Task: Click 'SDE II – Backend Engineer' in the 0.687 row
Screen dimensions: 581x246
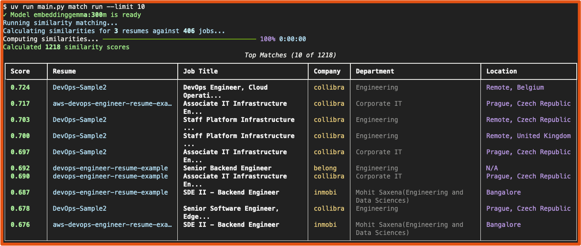Action: click(231, 192)
